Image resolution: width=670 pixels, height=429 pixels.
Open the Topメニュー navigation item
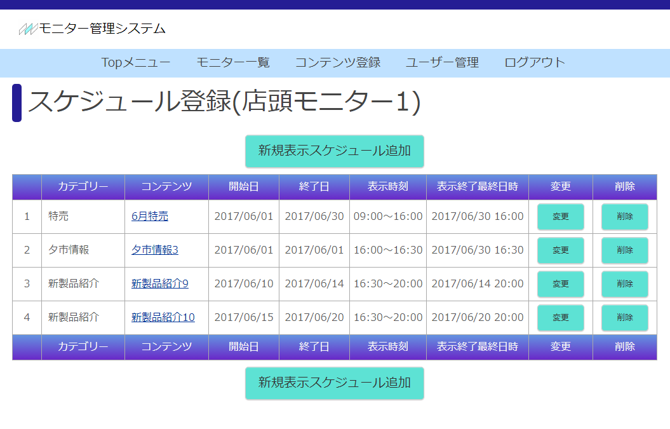tap(136, 62)
